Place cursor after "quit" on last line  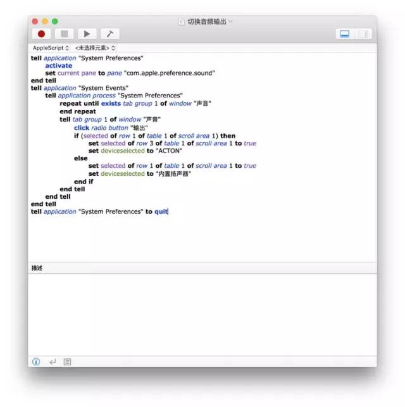pos(168,211)
